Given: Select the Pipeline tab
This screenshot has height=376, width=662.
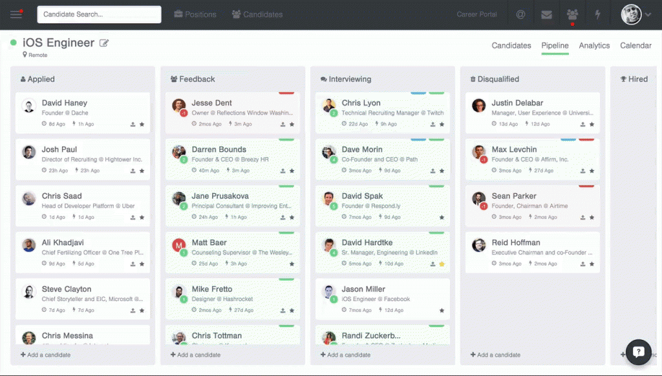Looking at the screenshot, I should click(555, 46).
